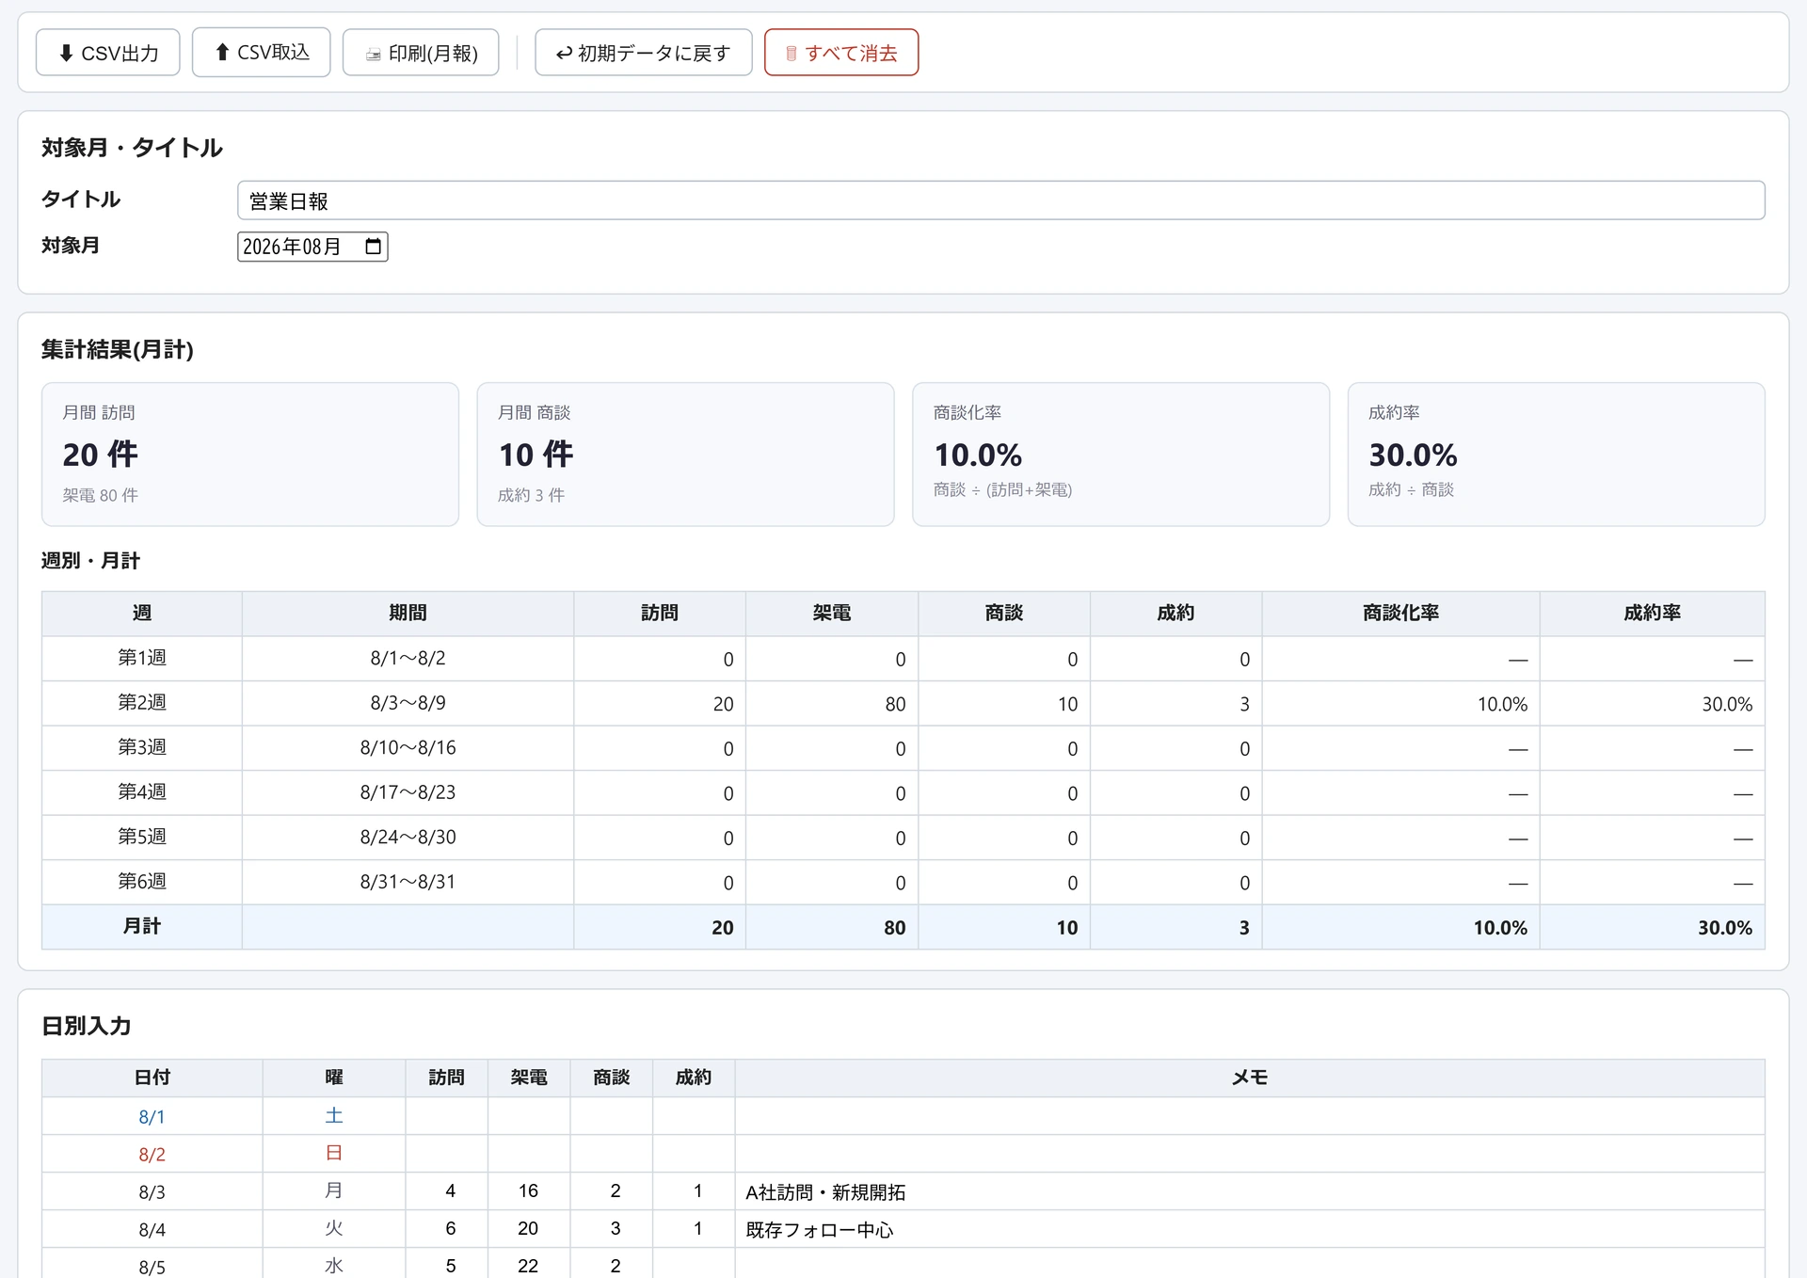
Task: Click the 第5週 row label
Action: 142,837
